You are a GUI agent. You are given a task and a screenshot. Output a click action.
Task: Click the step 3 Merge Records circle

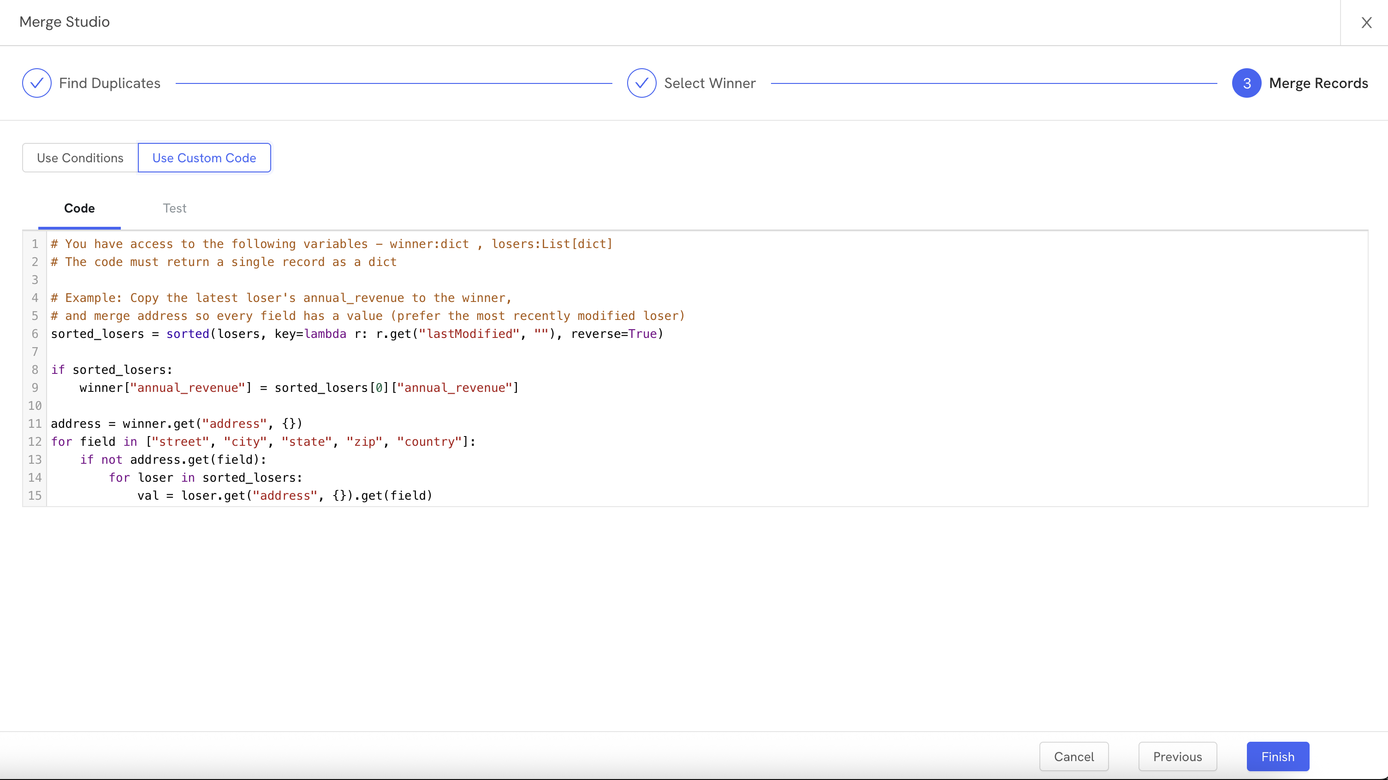pos(1247,83)
